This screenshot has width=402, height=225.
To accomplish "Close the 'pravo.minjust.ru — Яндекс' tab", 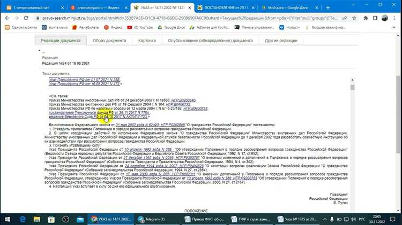I will [126, 8].
